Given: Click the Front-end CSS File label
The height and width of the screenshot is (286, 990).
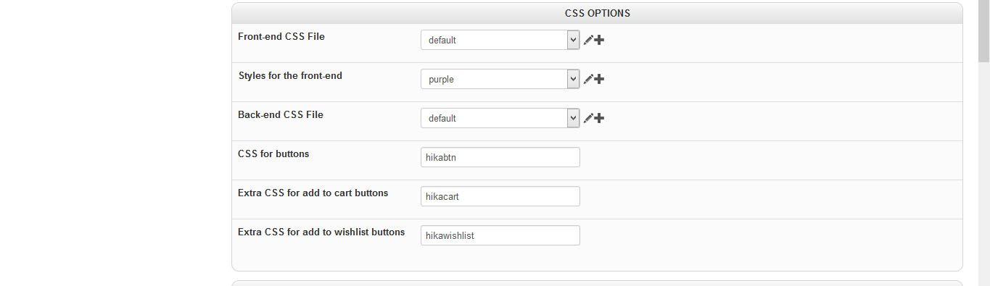Looking at the screenshot, I should (281, 36).
